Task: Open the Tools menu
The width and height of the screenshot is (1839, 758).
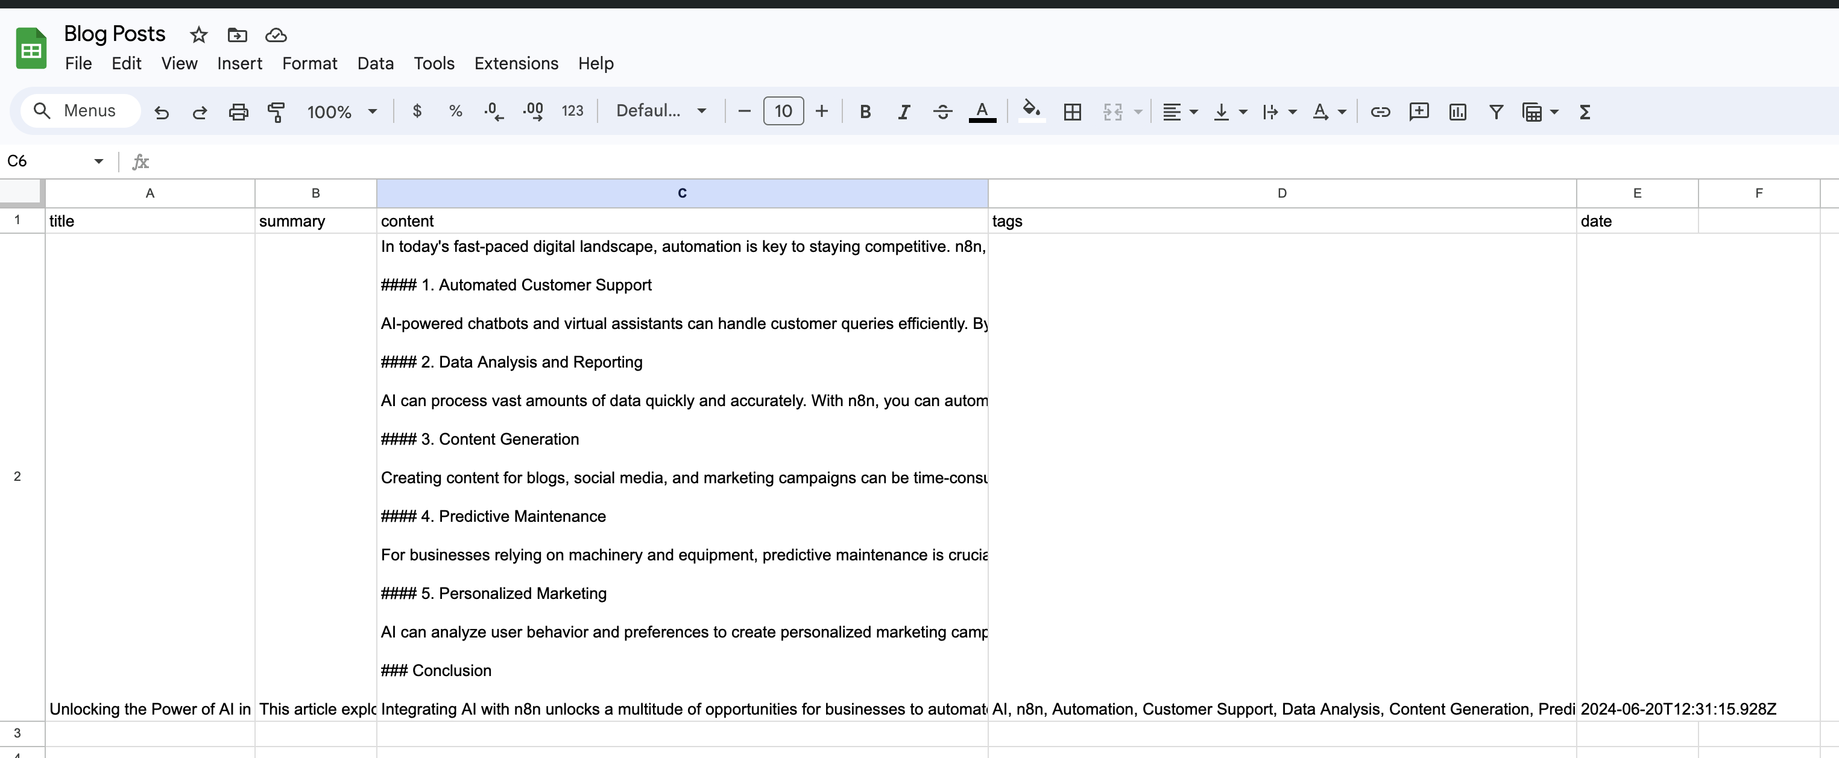Action: (x=434, y=63)
